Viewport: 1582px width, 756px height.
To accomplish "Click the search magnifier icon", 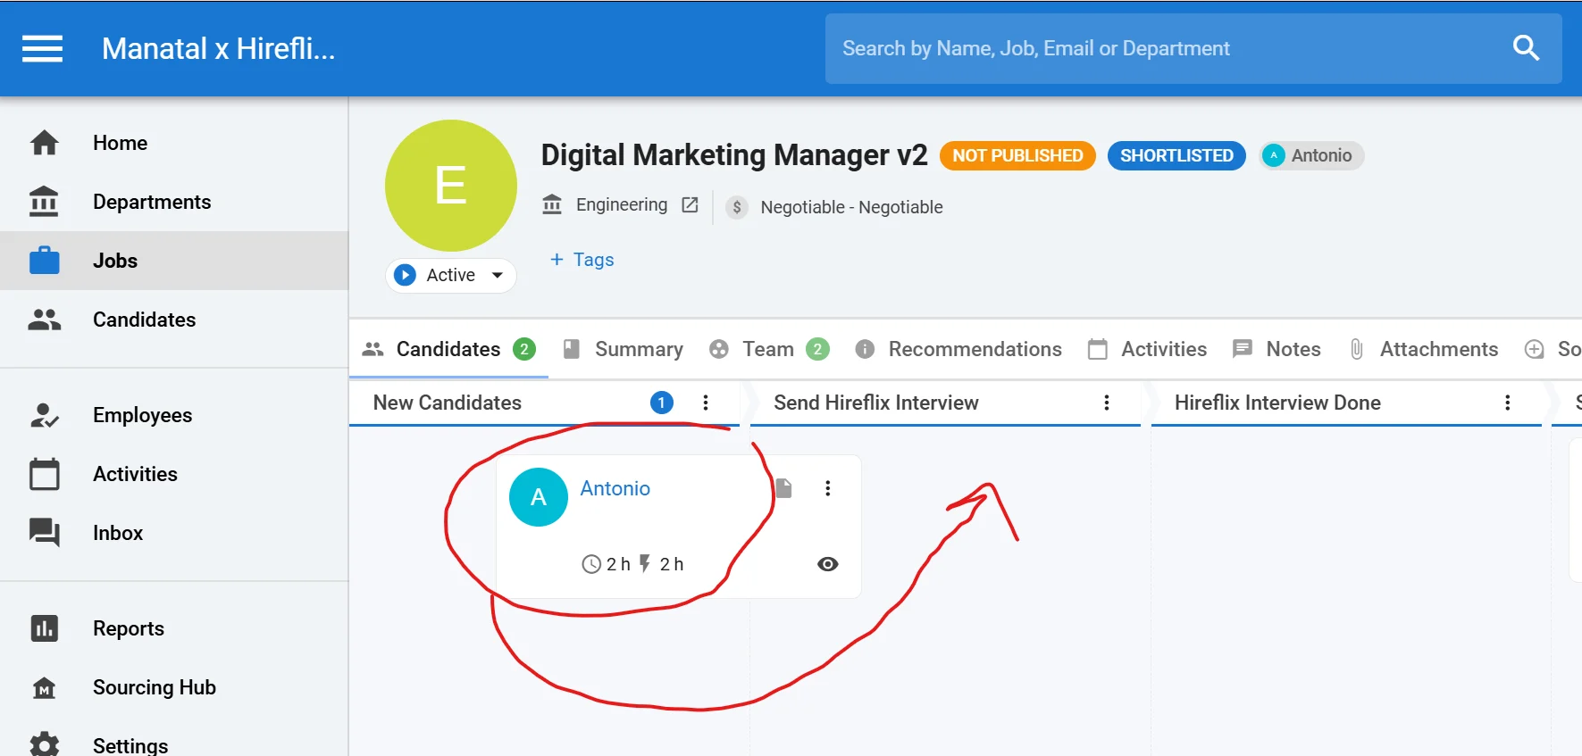I will point(1526,48).
